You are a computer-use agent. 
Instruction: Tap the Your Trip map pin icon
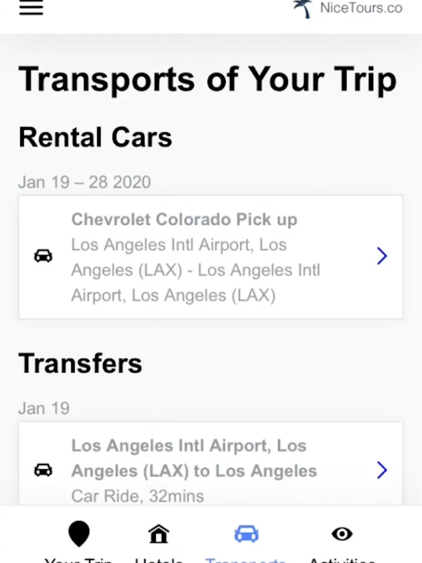coord(79,534)
